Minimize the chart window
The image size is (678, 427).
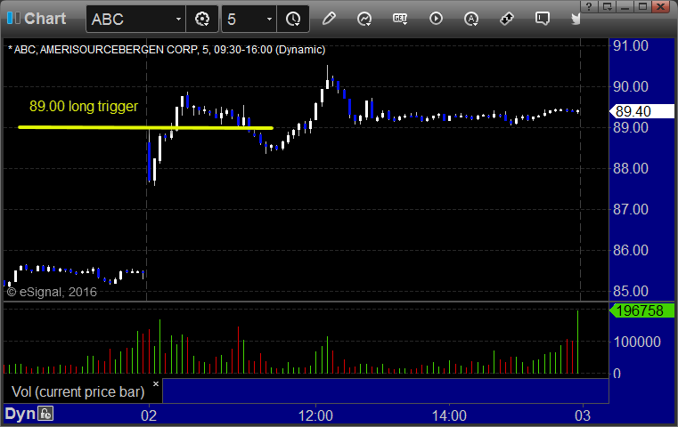625,6
